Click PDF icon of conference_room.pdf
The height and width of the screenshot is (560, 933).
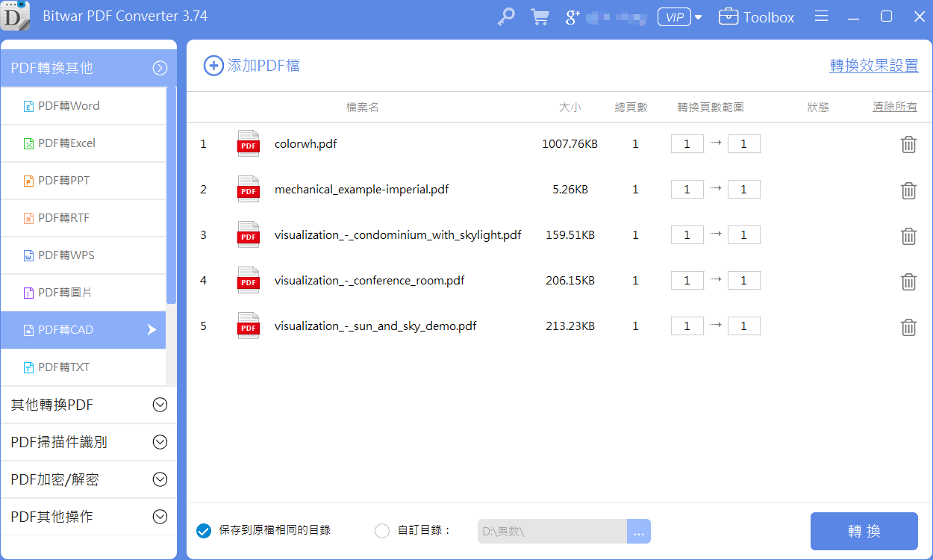(x=249, y=280)
